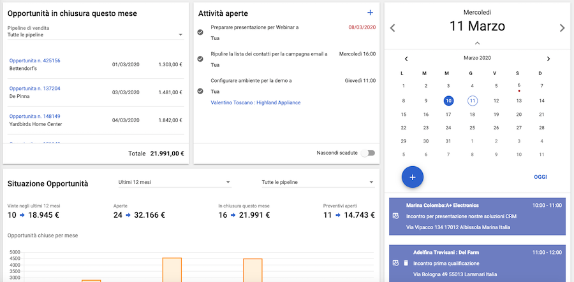Select day 18 in the calendar
The image size is (574, 282).
472,115
